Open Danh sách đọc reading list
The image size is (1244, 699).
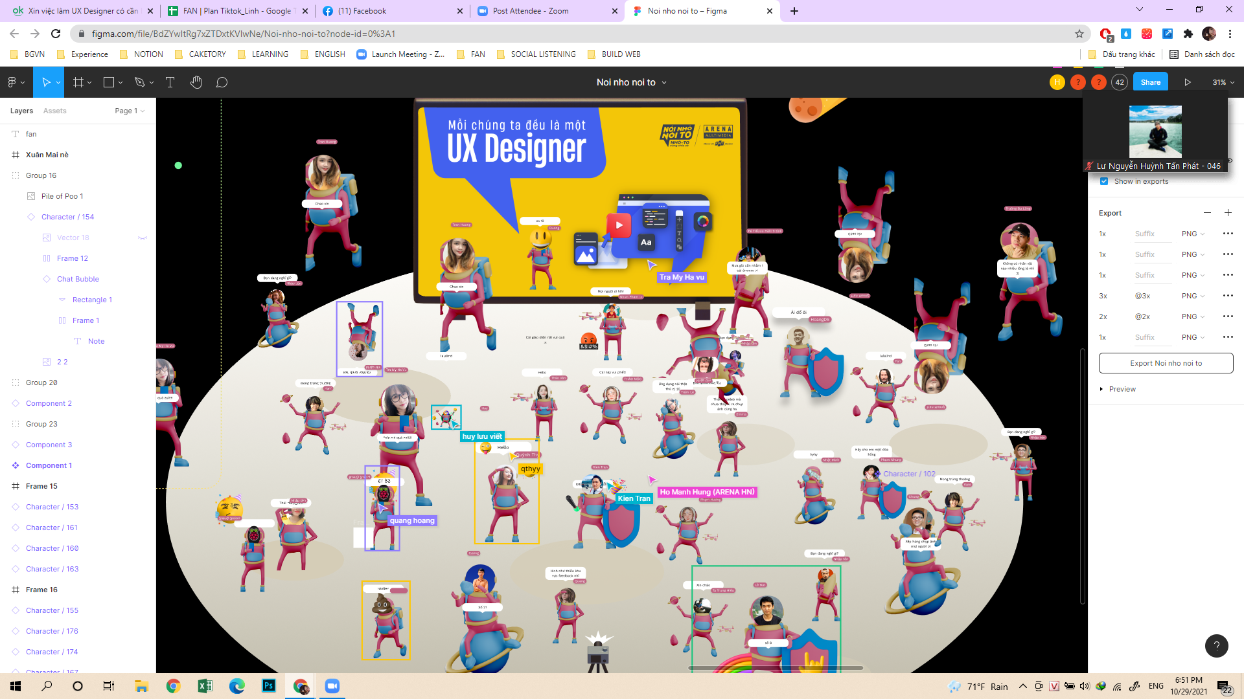pos(1202,54)
